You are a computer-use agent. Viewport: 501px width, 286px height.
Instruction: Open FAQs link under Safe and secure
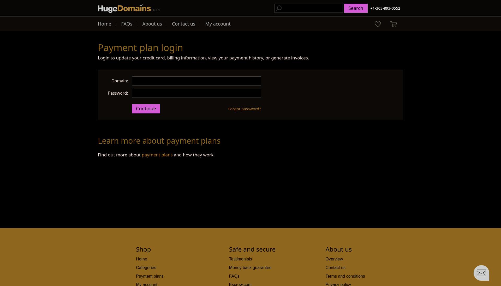tap(234, 276)
